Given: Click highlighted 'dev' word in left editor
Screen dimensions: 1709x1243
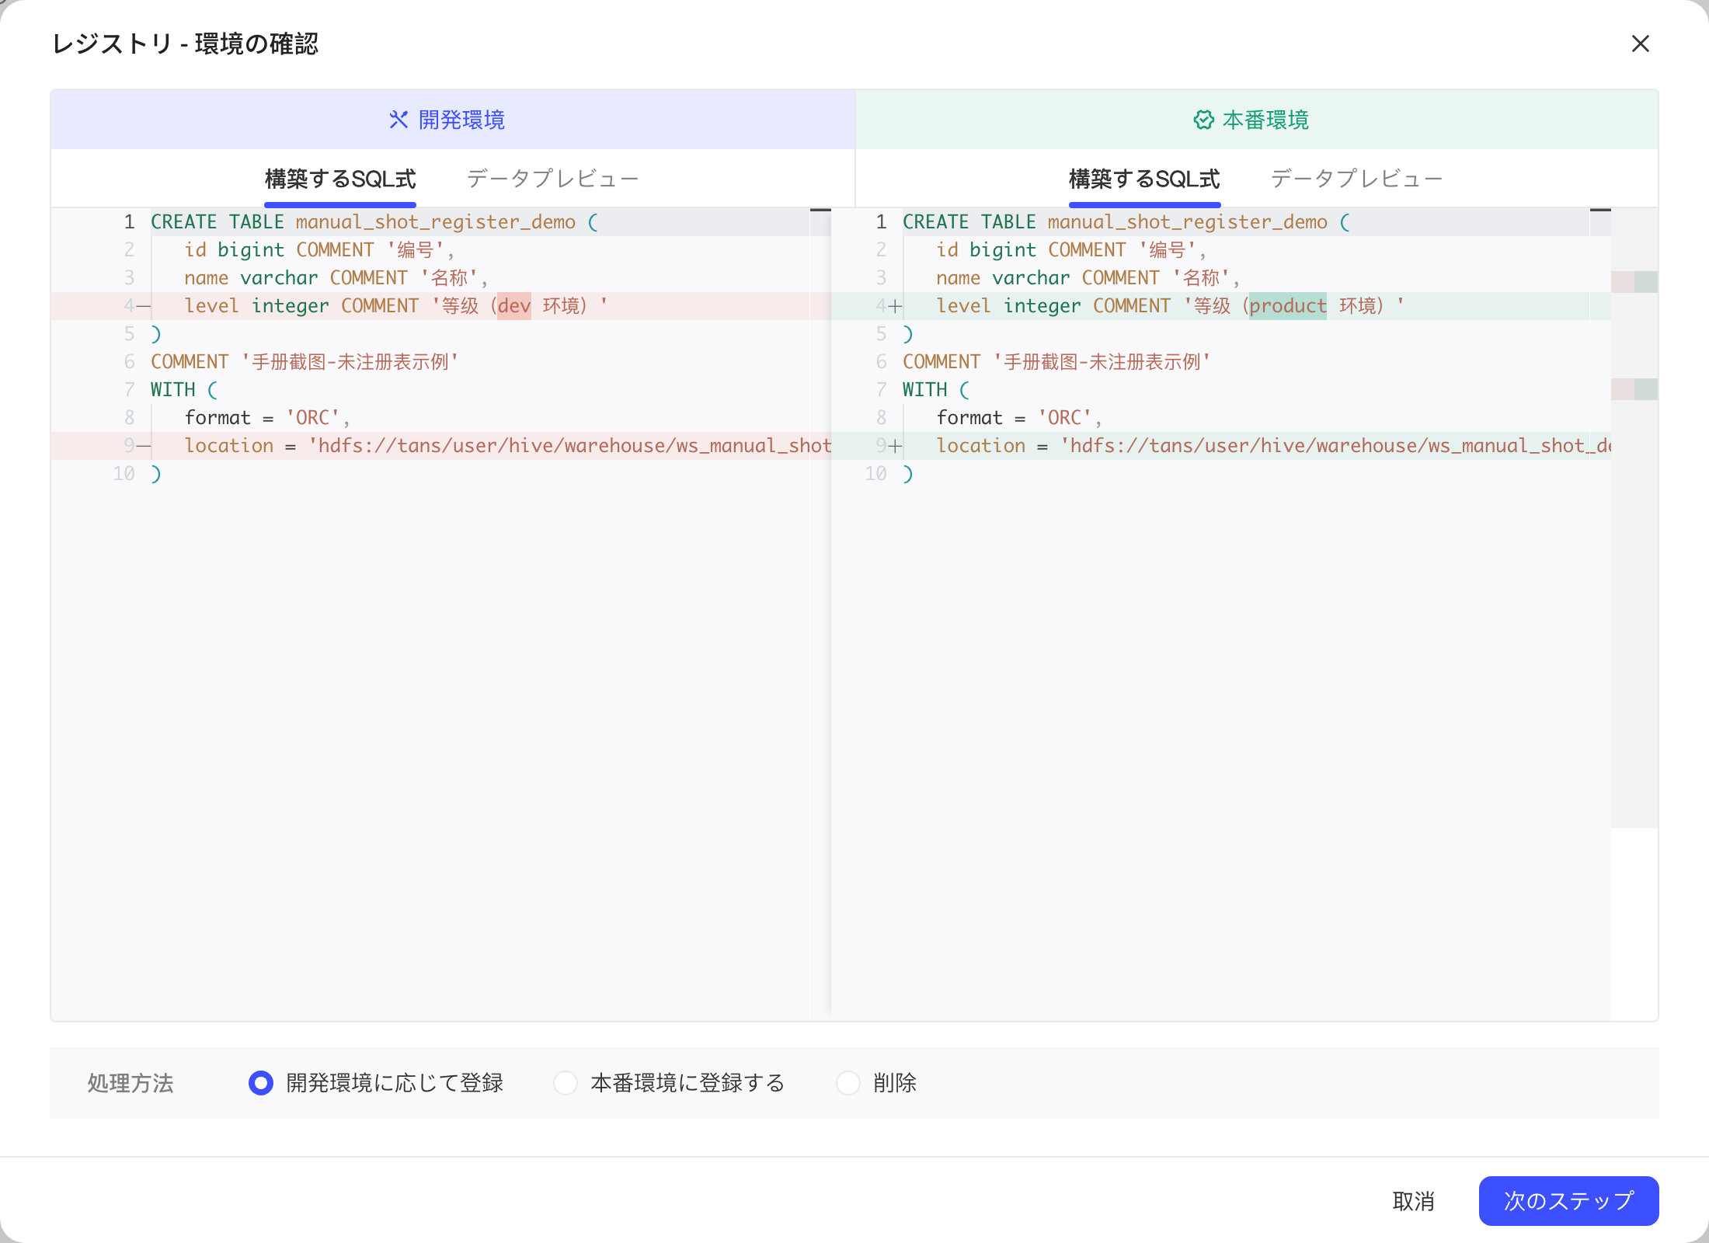Looking at the screenshot, I should click(513, 306).
